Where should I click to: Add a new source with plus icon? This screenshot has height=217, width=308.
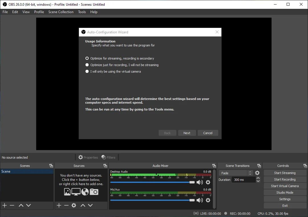[x=59, y=205]
